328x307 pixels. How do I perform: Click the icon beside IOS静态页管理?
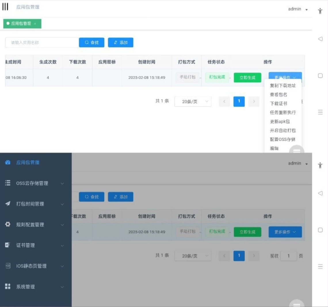coord(8,266)
